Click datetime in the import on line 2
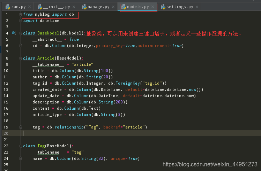261x171 pixels. [x=50, y=21]
